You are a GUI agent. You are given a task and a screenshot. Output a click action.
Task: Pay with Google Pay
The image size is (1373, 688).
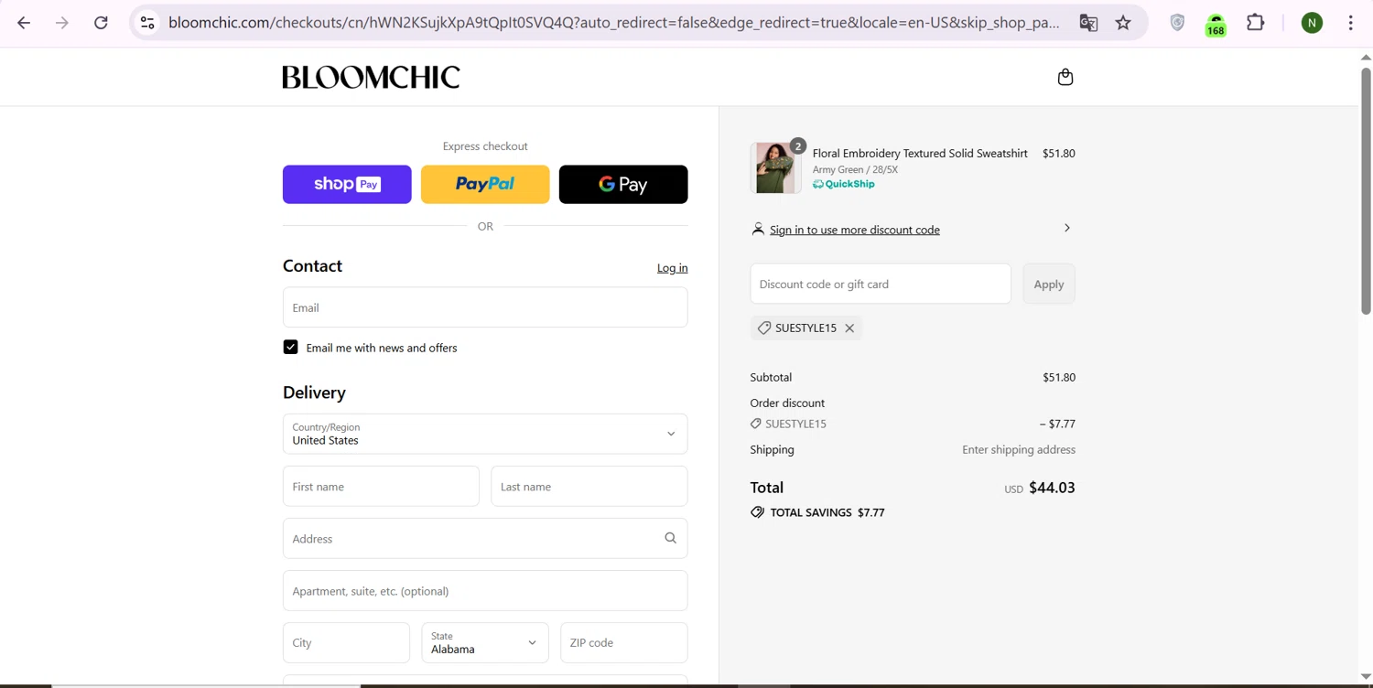[x=623, y=184]
